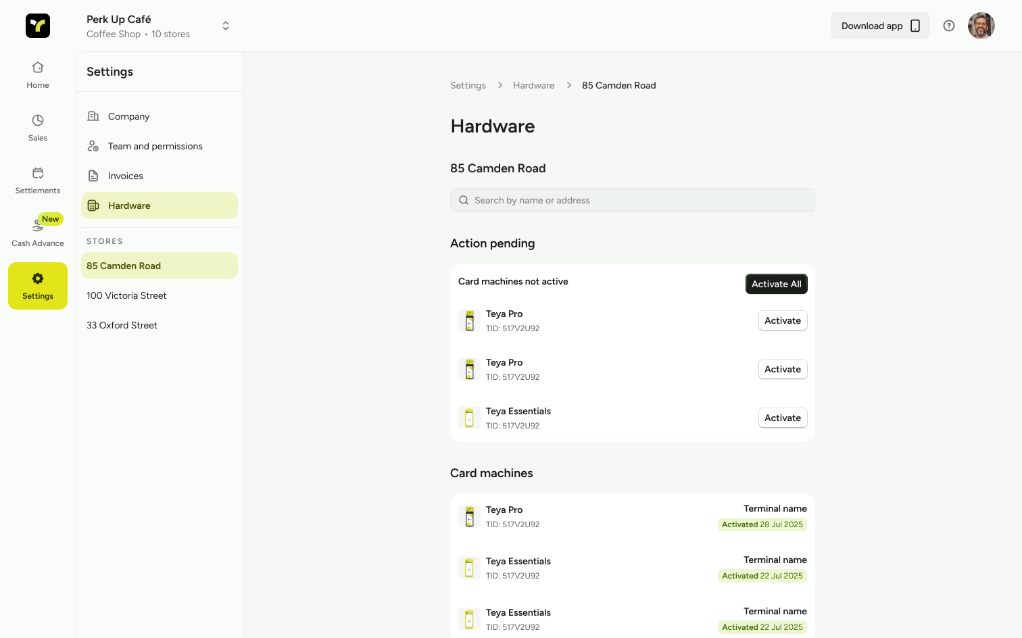Select the 100 Victoria Street store

(126, 295)
